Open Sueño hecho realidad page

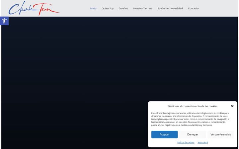point(170,8)
